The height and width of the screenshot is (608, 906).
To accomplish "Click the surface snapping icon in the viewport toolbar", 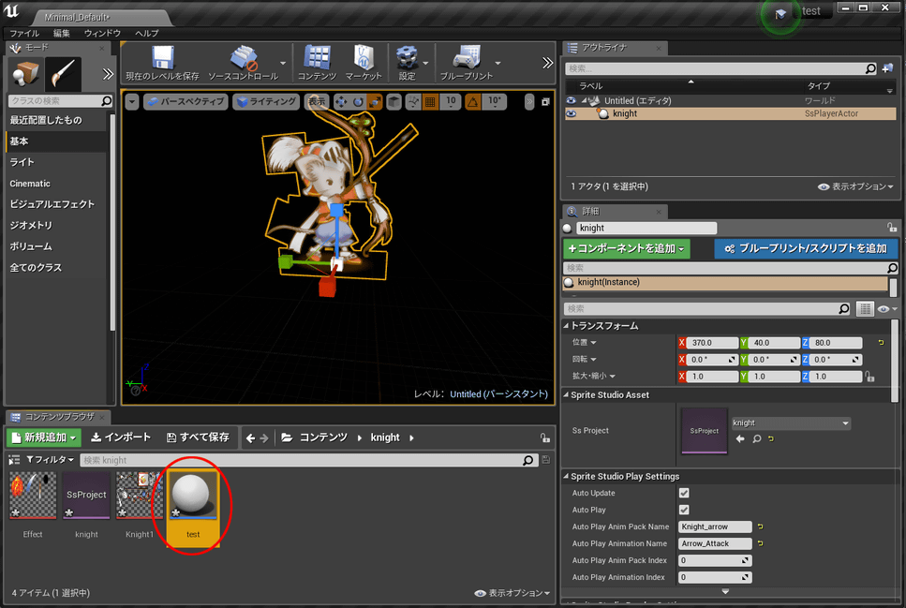I will point(413,102).
